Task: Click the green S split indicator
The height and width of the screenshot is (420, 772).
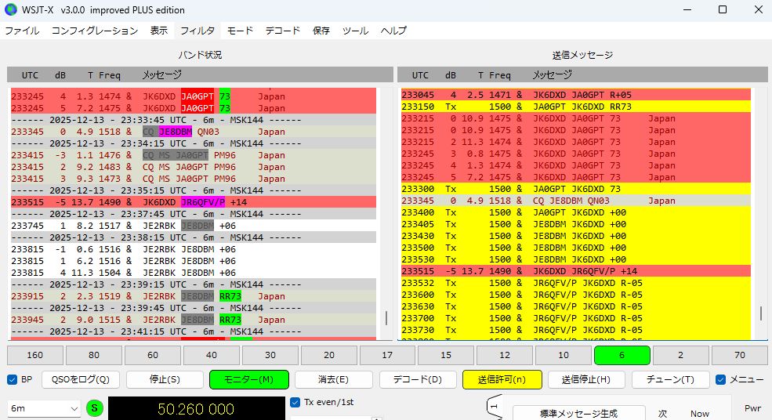Action: [x=94, y=408]
